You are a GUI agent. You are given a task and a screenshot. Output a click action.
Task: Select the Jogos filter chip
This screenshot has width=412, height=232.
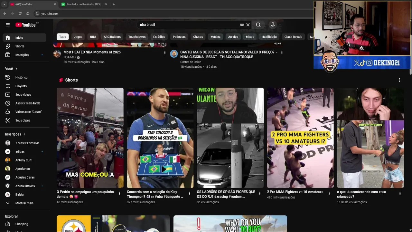[78, 37]
